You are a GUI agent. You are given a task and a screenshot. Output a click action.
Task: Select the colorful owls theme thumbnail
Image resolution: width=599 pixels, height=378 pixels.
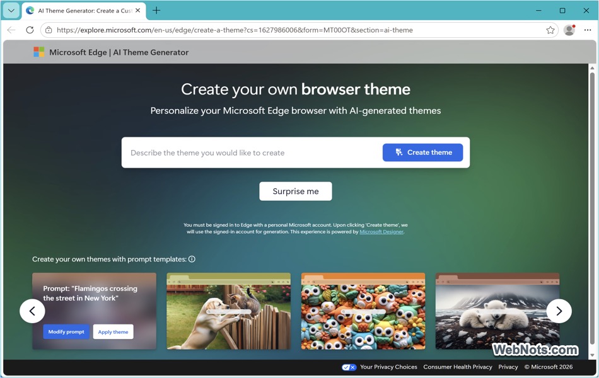coord(363,311)
